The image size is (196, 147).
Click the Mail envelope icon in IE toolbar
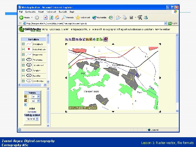pyautogui.click(x=118, y=18)
